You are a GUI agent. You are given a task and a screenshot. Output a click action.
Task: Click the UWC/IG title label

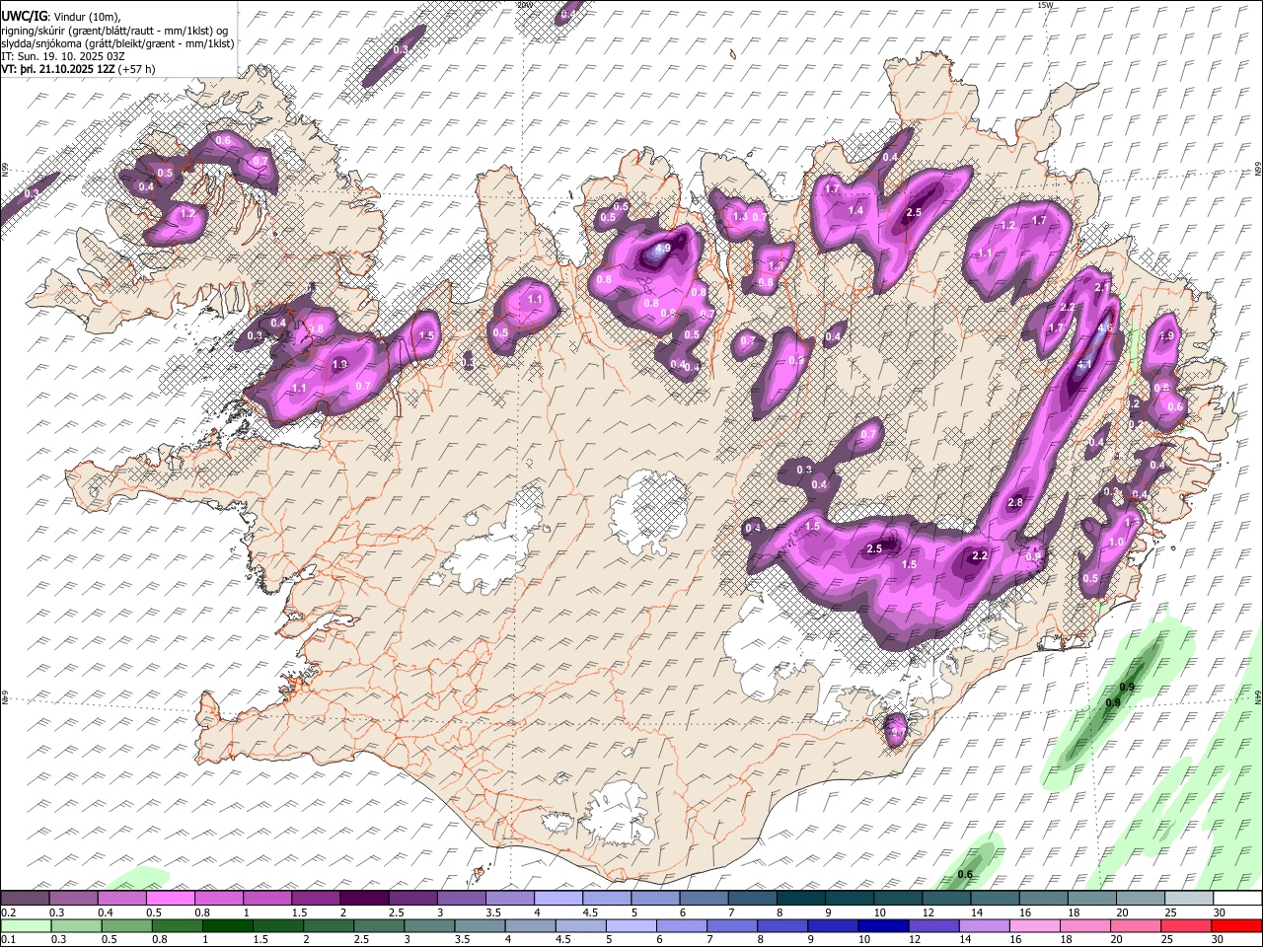click(x=23, y=15)
